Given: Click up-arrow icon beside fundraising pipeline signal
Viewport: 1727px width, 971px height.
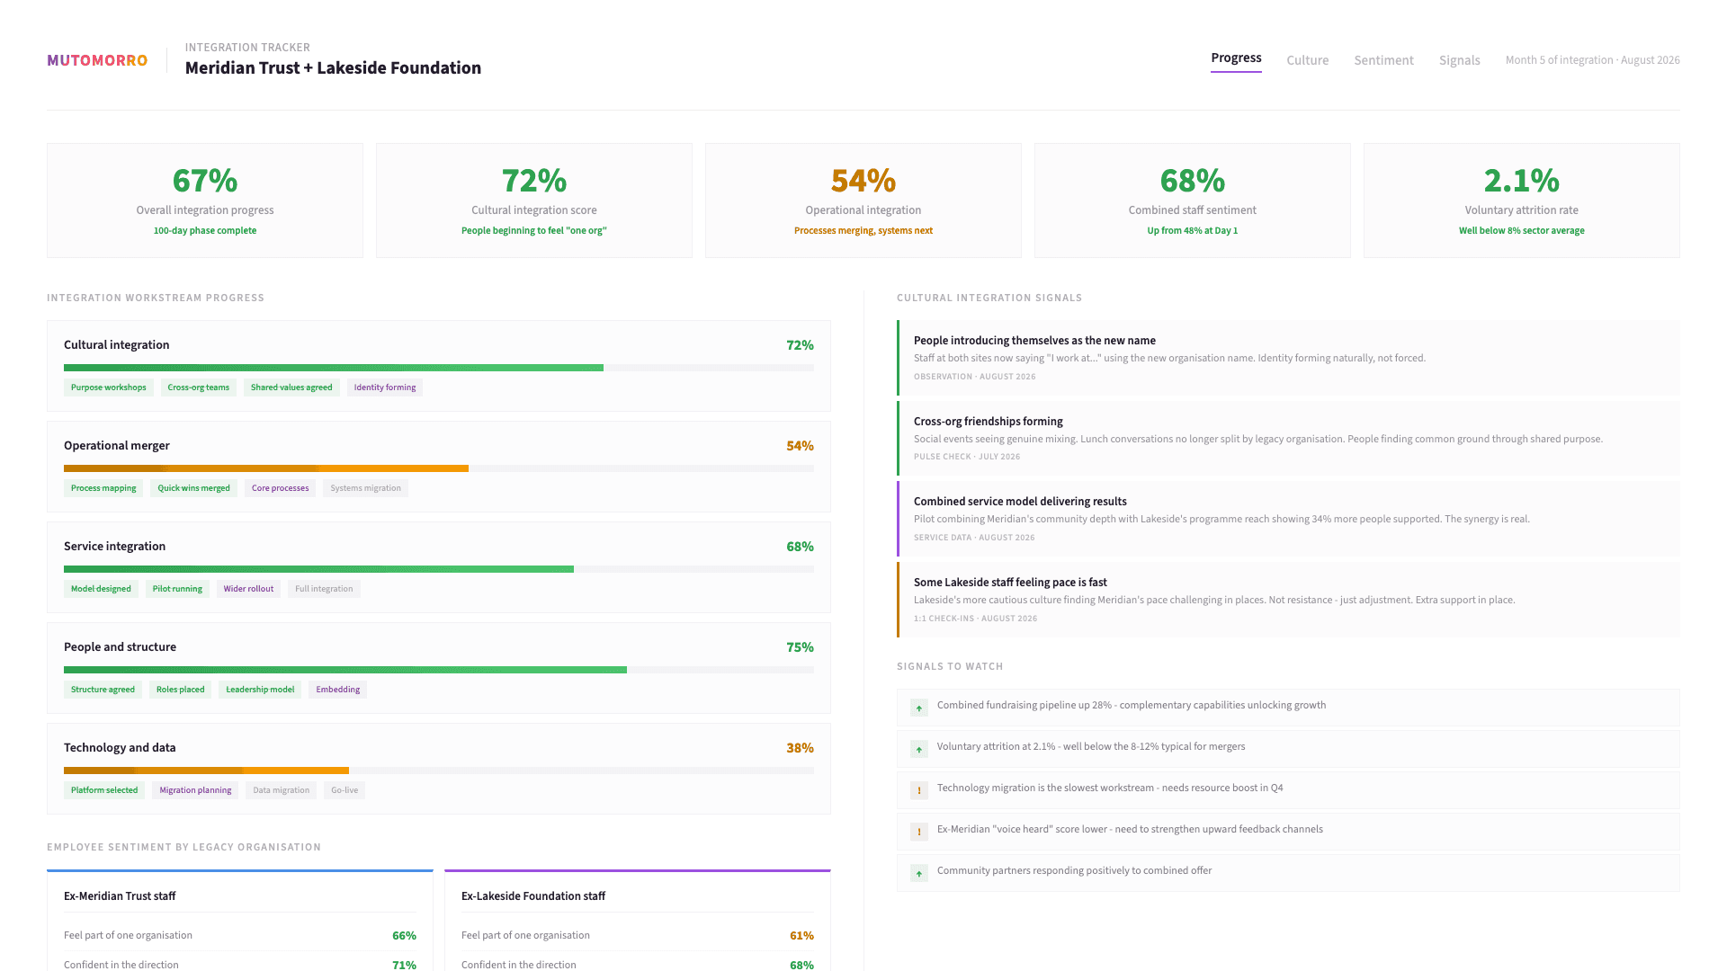Looking at the screenshot, I should pos(918,708).
